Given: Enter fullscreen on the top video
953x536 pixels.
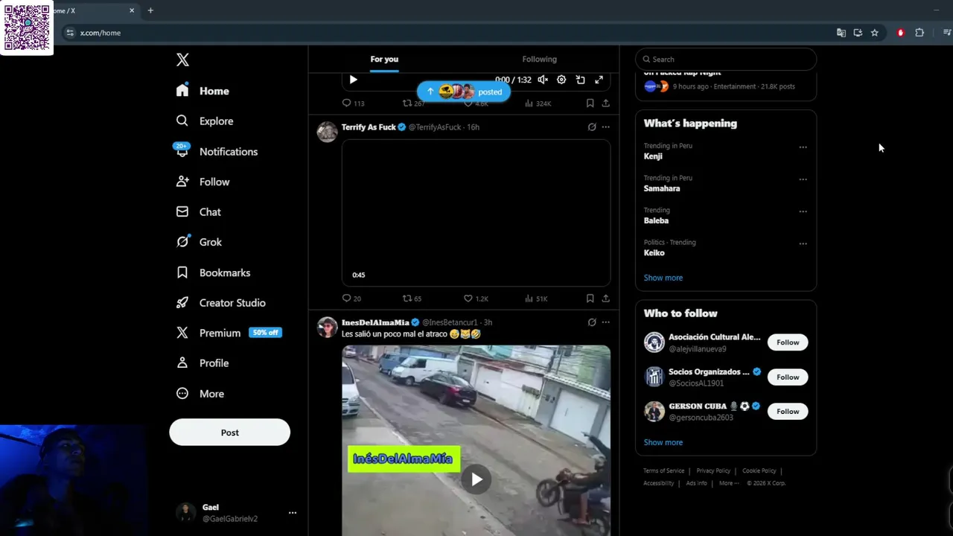Looking at the screenshot, I should click(599, 80).
